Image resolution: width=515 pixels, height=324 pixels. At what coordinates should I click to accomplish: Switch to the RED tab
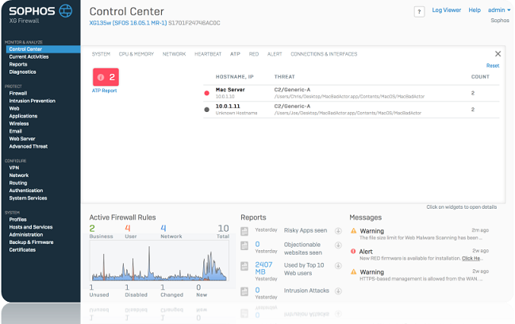click(x=254, y=54)
